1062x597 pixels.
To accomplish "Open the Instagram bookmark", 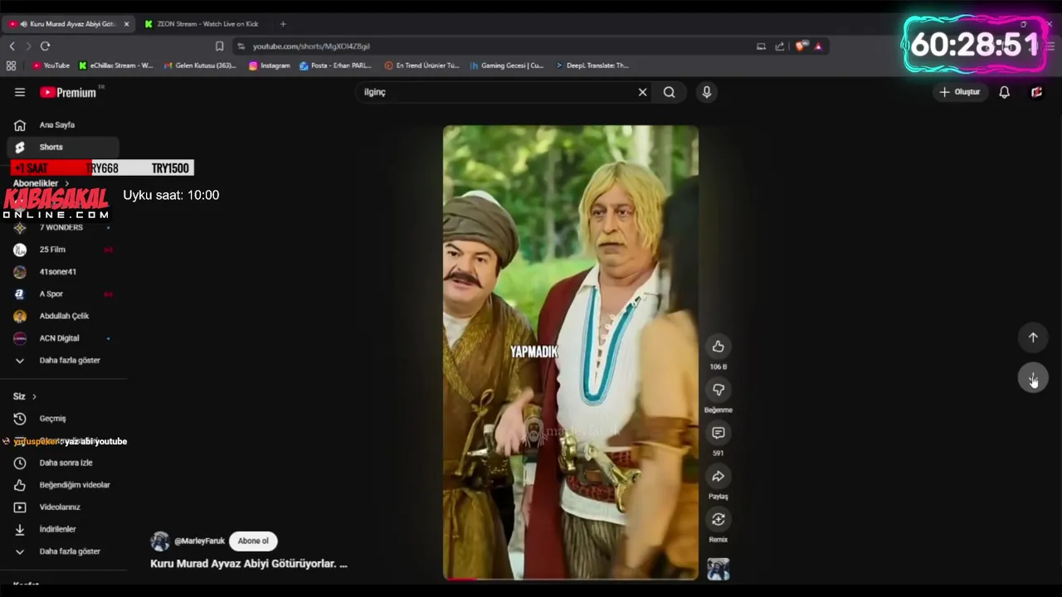I will (270, 66).
